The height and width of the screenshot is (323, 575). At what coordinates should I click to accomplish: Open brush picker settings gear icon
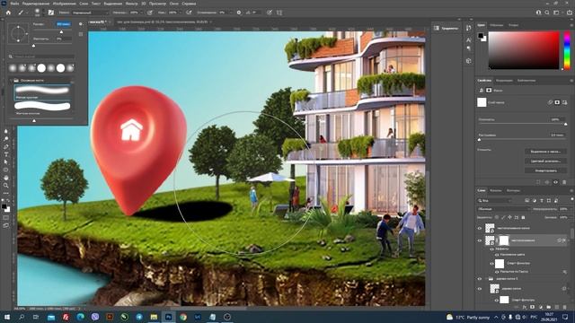[x=81, y=24]
